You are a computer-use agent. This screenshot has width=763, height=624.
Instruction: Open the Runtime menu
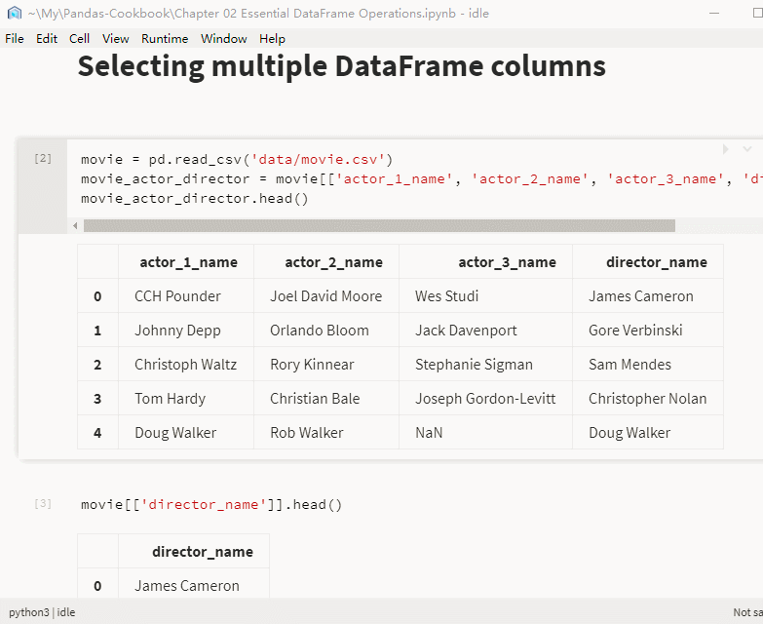pyautogui.click(x=165, y=39)
